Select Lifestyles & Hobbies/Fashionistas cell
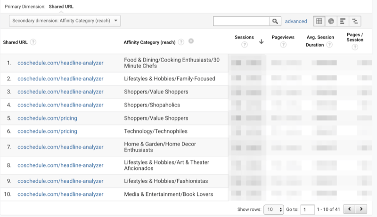 point(166,181)
